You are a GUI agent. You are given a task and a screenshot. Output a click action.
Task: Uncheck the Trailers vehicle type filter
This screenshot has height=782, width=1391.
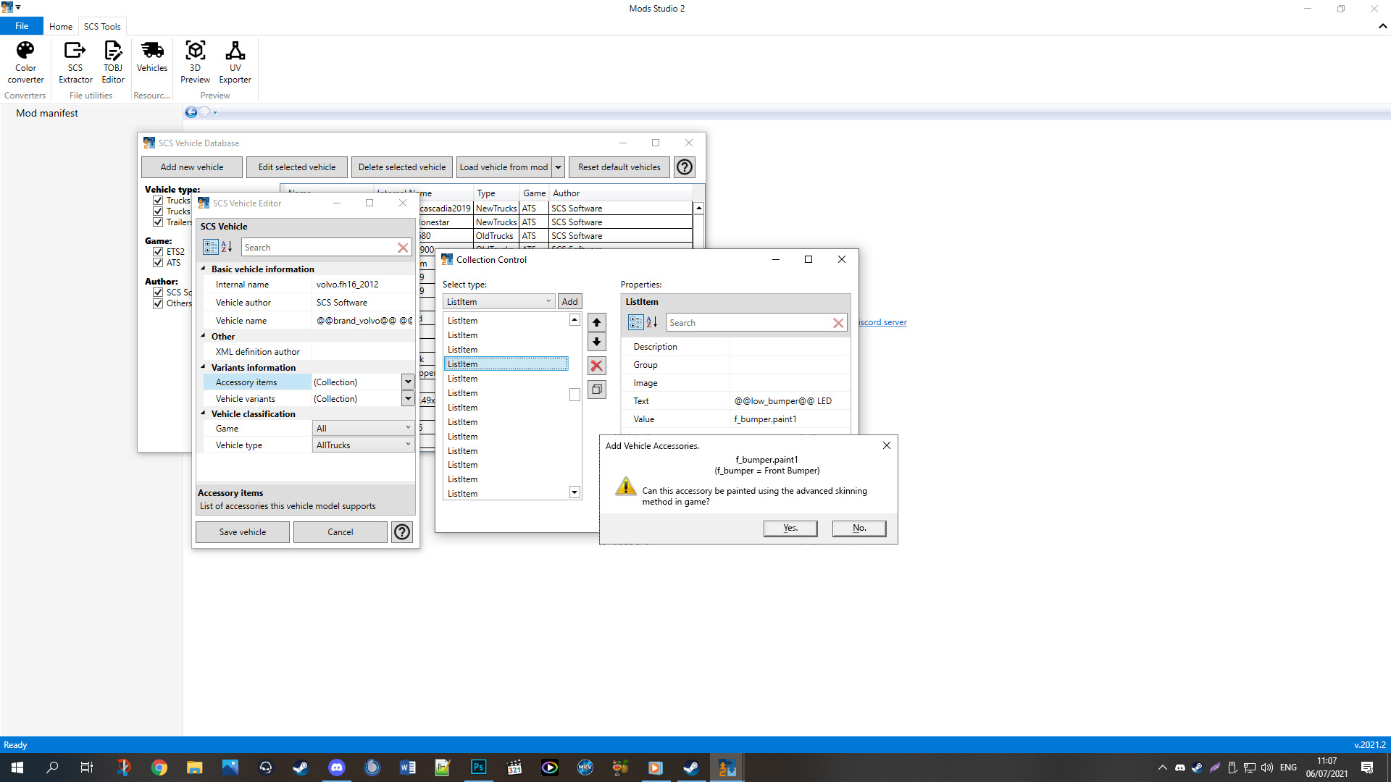(159, 222)
